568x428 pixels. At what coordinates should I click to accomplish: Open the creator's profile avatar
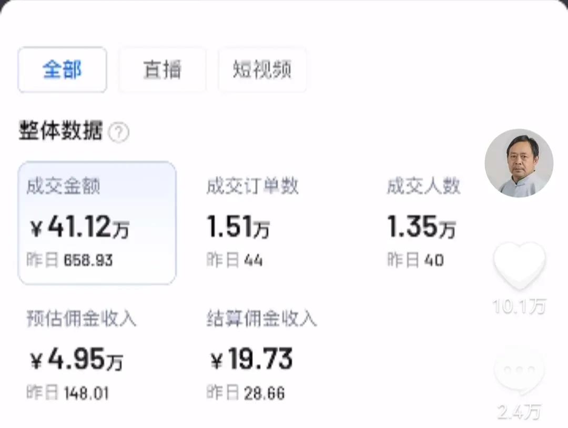coord(519,163)
